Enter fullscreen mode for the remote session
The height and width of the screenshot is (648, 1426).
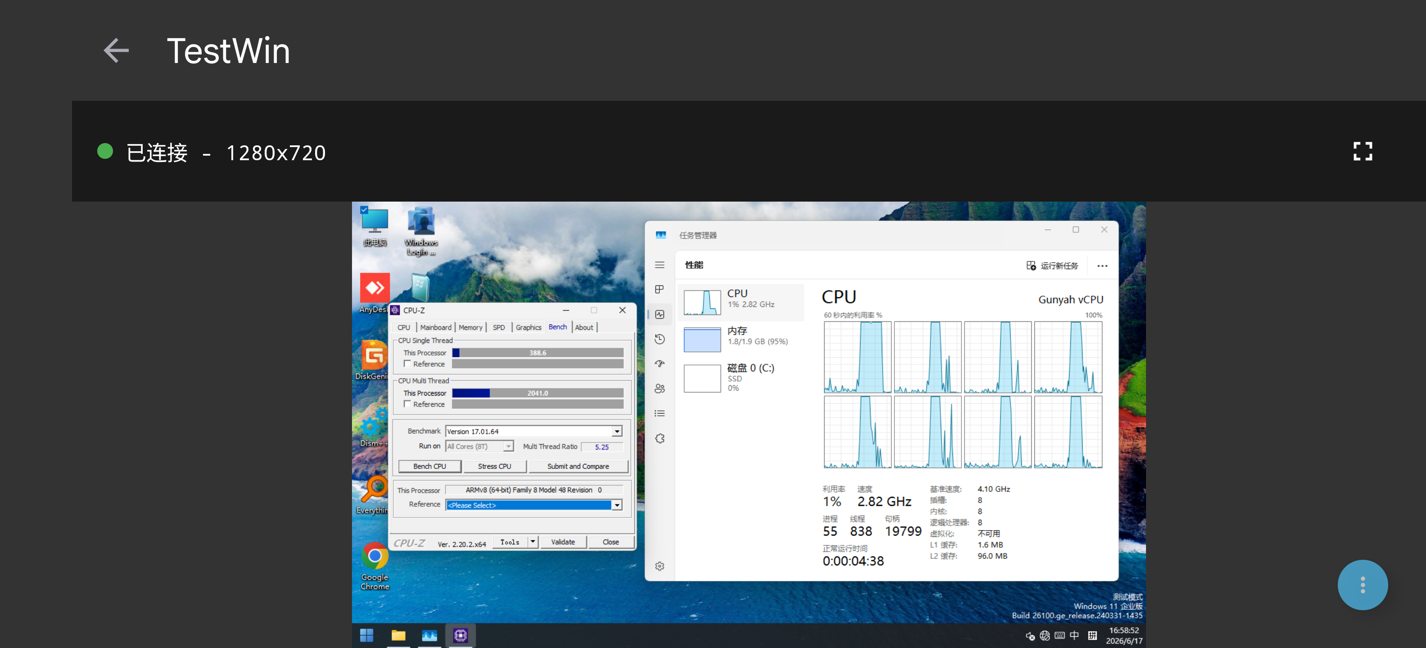tap(1363, 151)
